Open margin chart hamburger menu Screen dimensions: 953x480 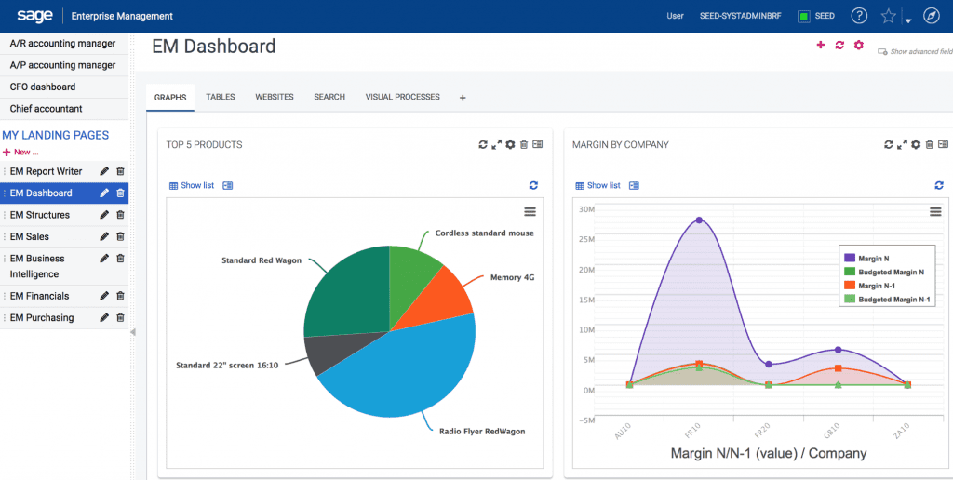click(x=935, y=211)
